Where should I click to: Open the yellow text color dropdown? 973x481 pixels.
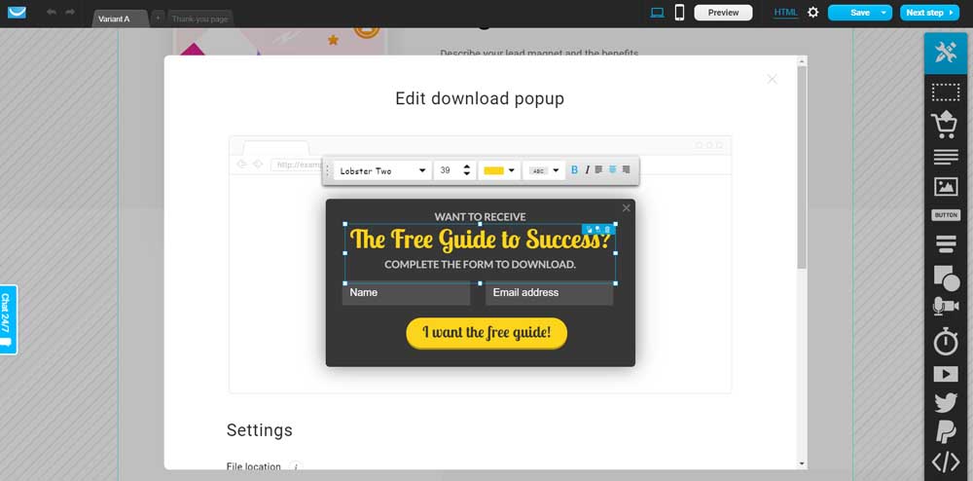tap(499, 170)
